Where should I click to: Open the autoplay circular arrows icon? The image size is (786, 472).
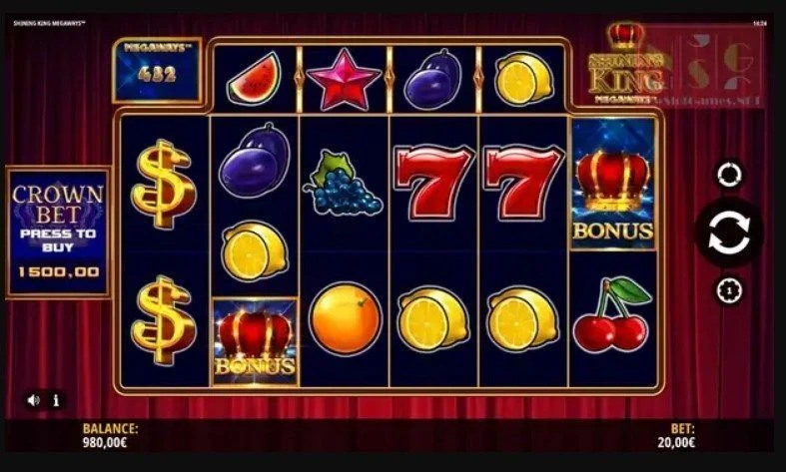pyautogui.click(x=729, y=175)
